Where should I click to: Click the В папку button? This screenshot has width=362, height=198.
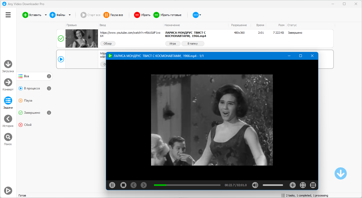tap(193, 44)
